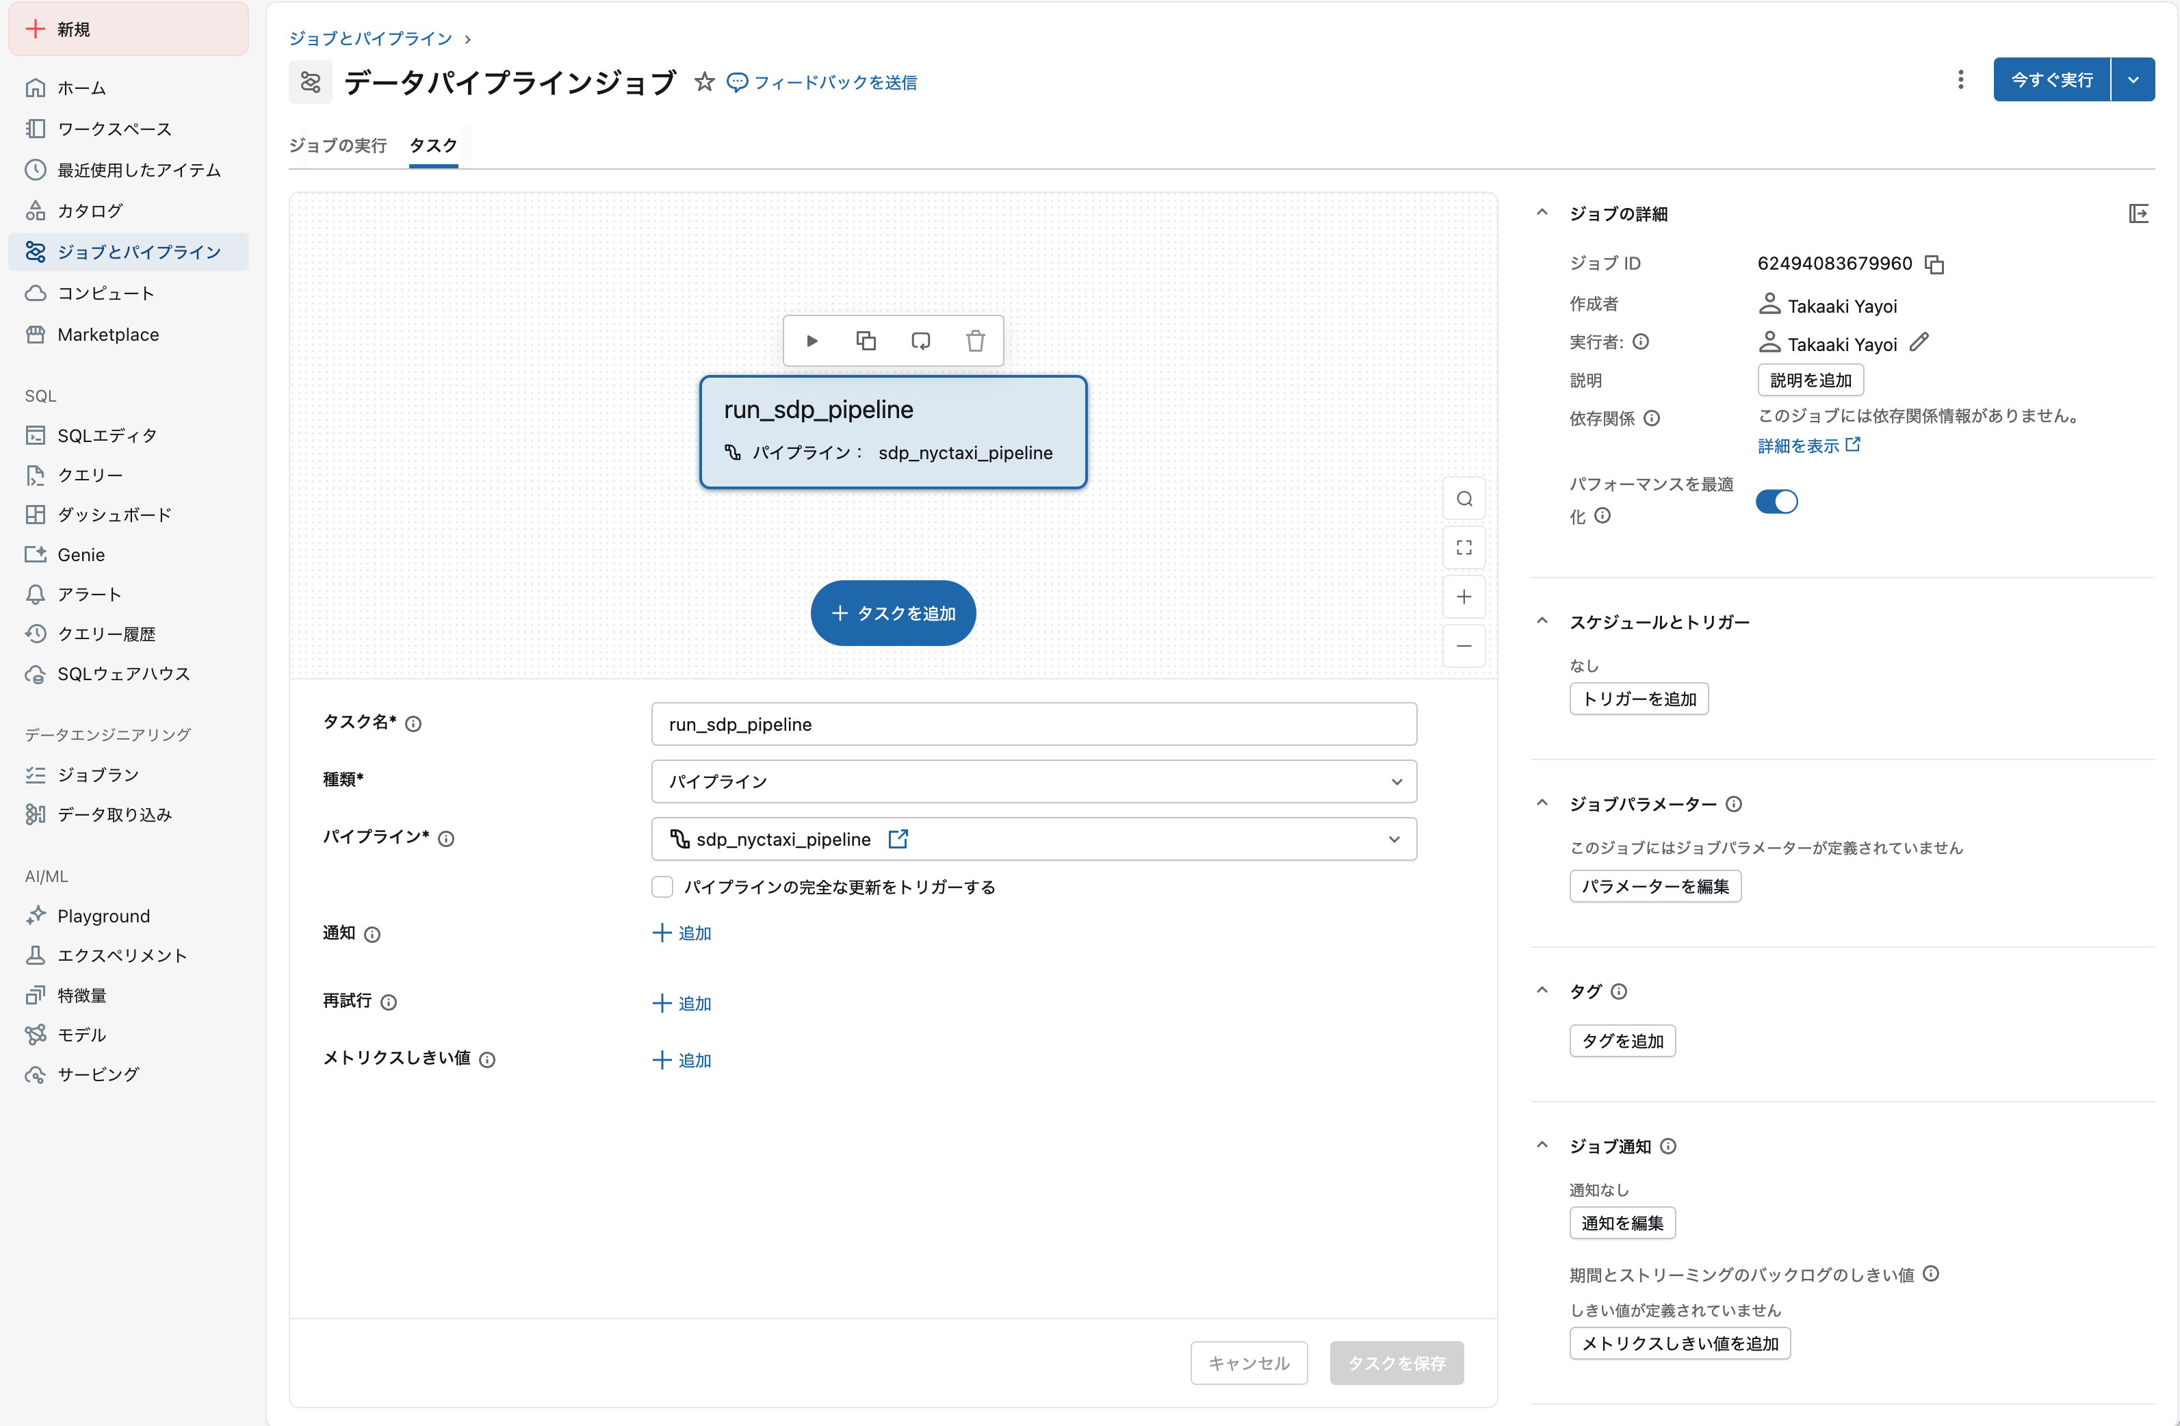
Task: Enable パイプラインの完全な更新をトリガーする checkbox
Action: [x=662, y=887]
